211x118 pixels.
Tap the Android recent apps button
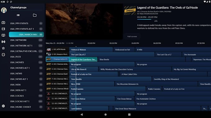(x=129, y=115)
